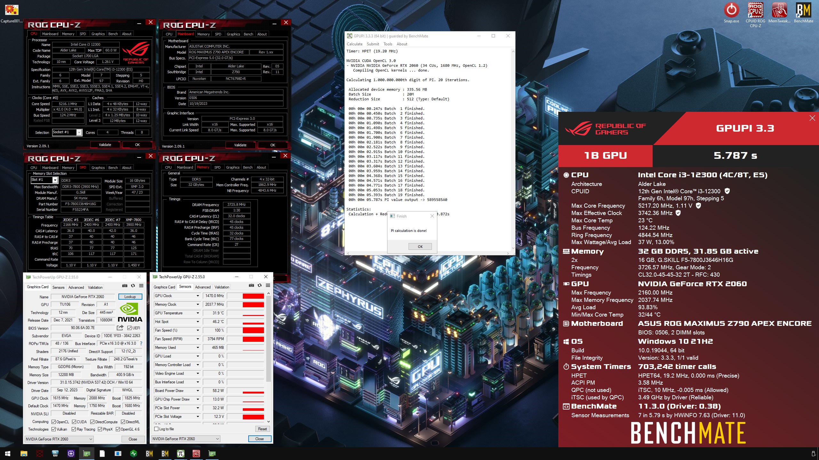Click the BIOS share/export arrow icon in GPU-Z

[x=120, y=328]
